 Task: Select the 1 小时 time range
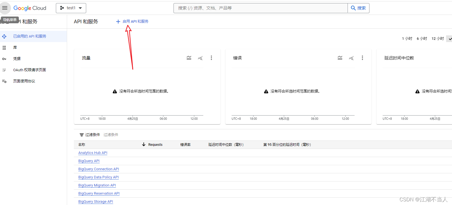(x=407, y=39)
